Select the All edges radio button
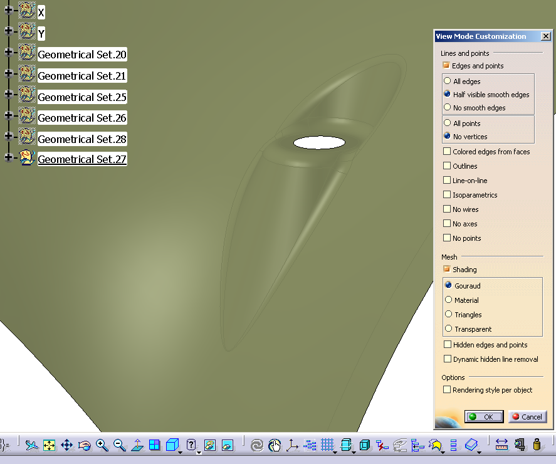The image size is (556, 464). [x=447, y=81]
